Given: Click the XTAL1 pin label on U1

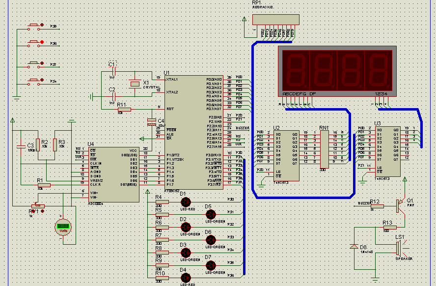Looking at the screenshot, I should point(172,80).
